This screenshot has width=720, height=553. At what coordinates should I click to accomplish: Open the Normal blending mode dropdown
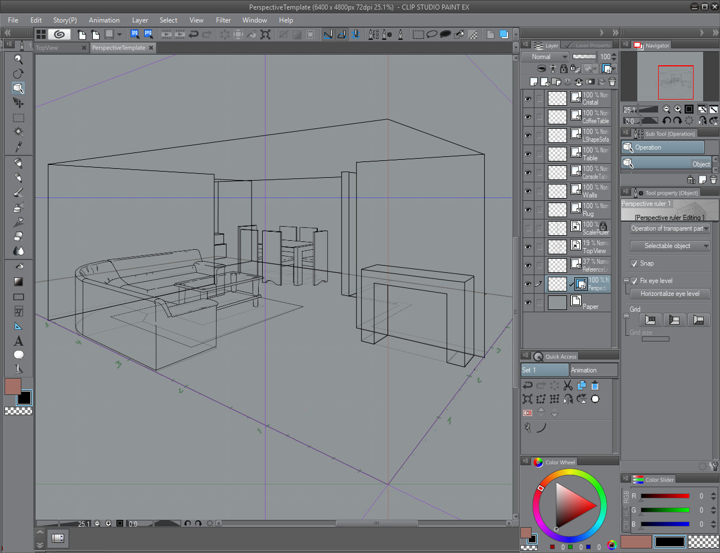544,57
